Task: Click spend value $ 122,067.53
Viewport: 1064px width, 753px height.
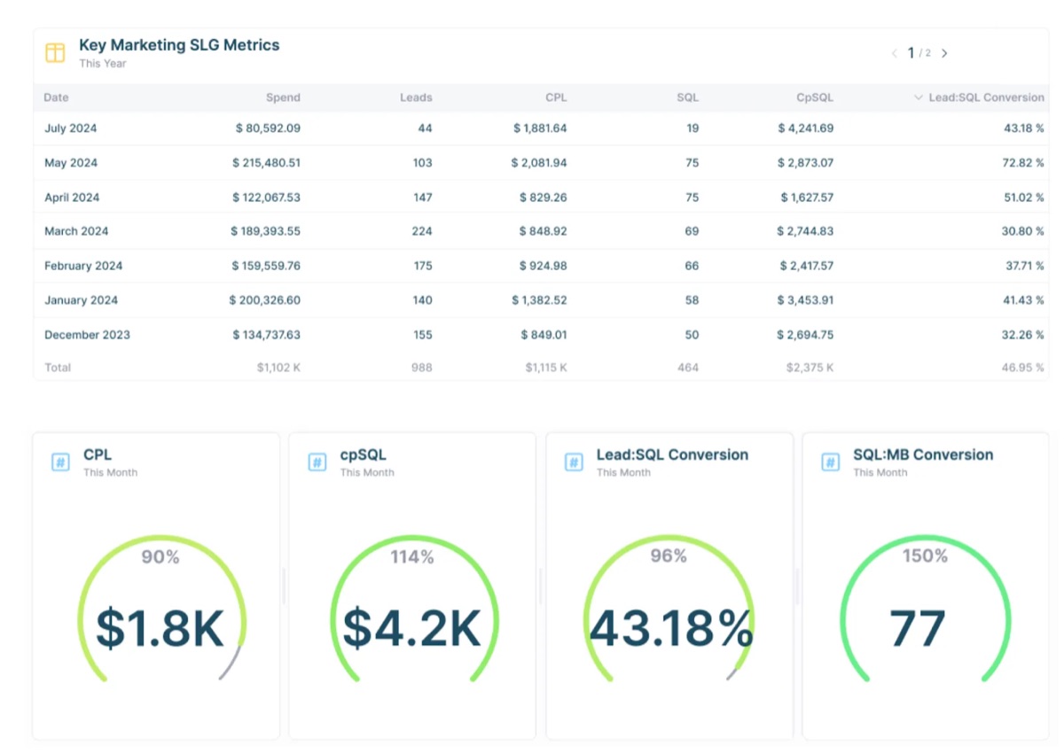Action: coord(266,198)
